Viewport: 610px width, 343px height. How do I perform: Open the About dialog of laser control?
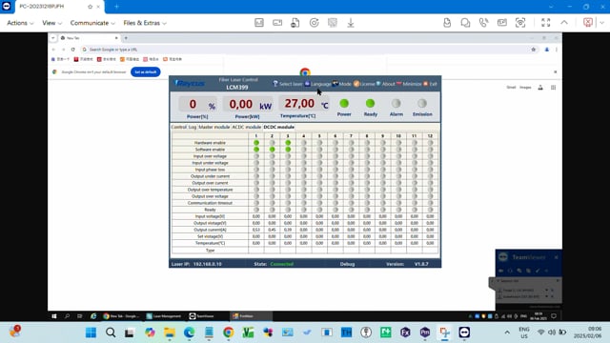[x=385, y=84]
